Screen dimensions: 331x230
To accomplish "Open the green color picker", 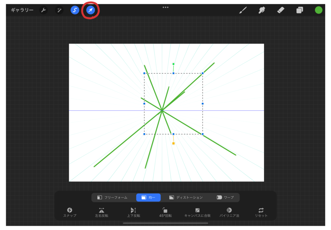I will (318, 10).
